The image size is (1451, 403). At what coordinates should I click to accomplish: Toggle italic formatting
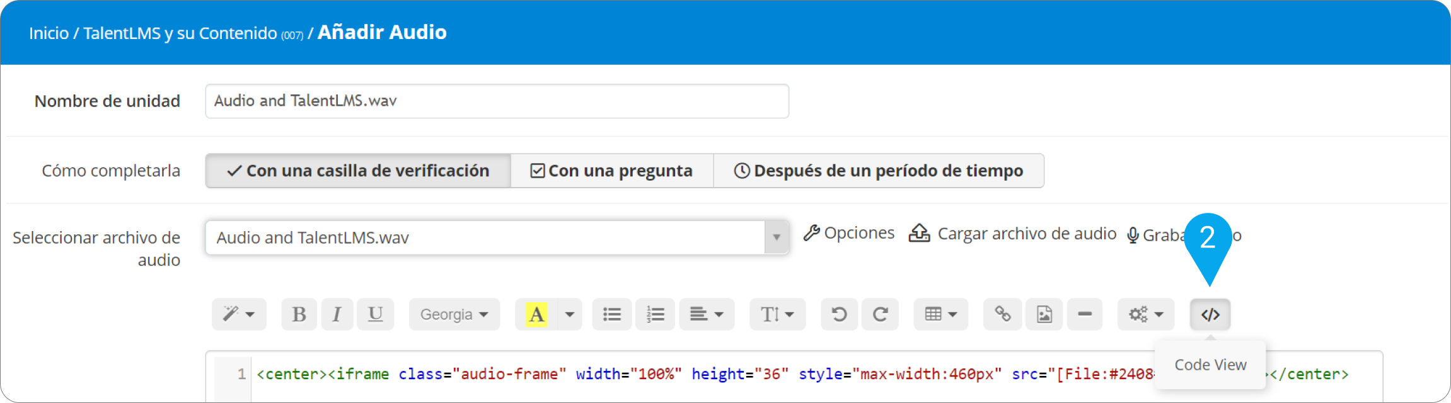[337, 314]
